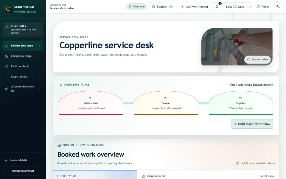This screenshot has width=286, height=179.
Task: Click Discuss this product button
Action: coord(23,171)
